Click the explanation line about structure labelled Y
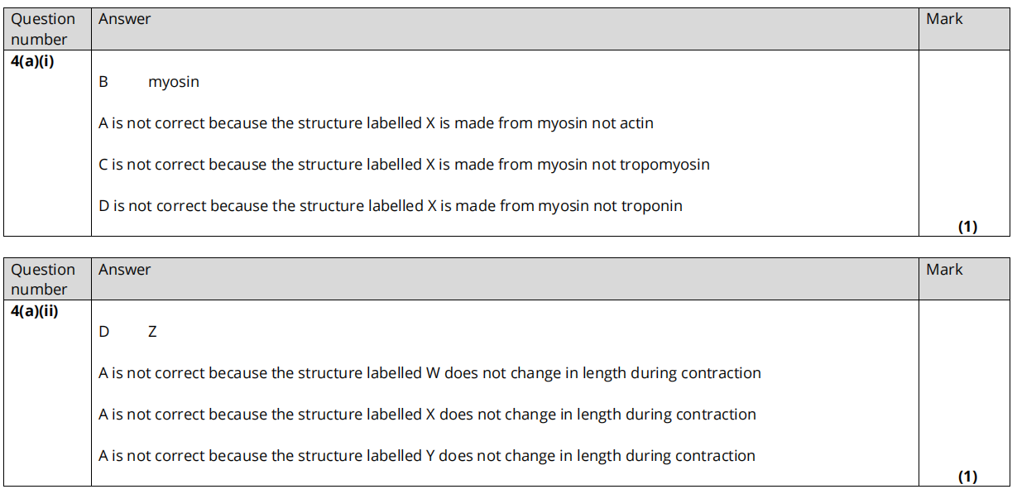1017x494 pixels. (427, 456)
